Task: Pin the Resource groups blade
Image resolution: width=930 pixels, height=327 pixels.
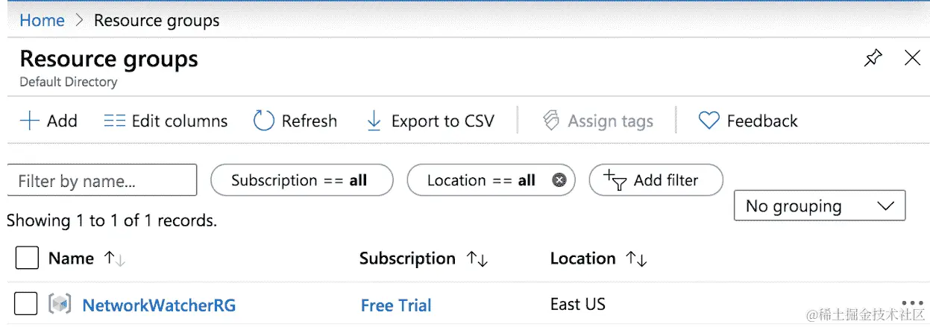Action: pyautogui.click(x=873, y=58)
